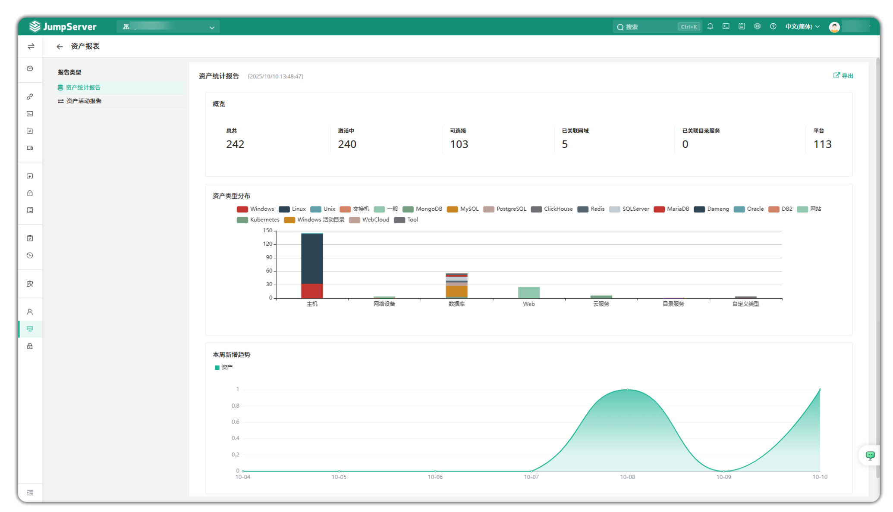Toggle the 资产 legend in weekly trend chart
Viewport: 893px width, 512px height.
223,367
